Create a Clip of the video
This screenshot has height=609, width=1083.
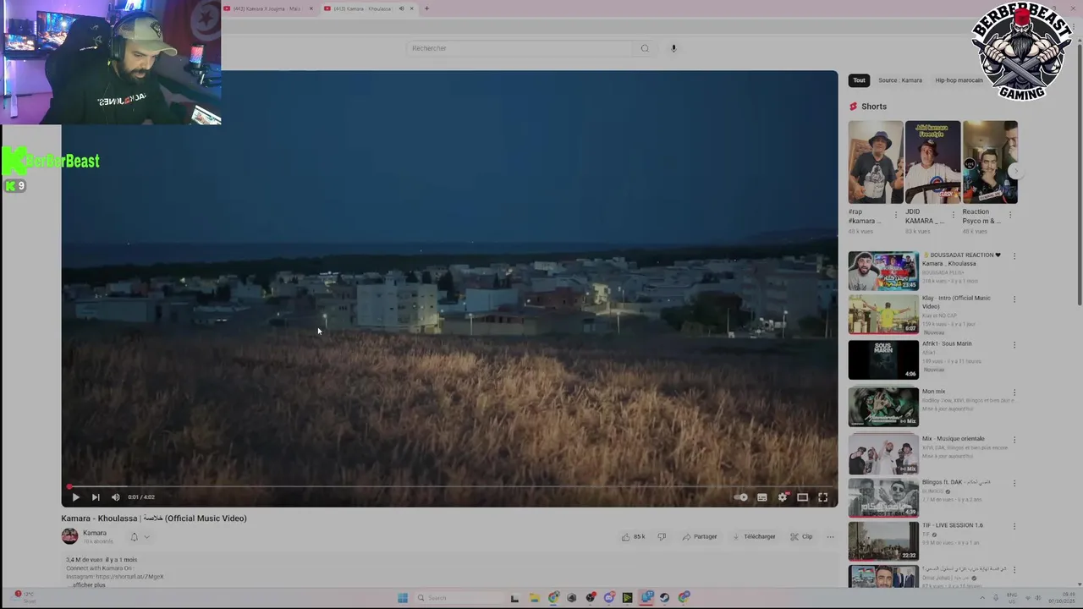coord(801,536)
